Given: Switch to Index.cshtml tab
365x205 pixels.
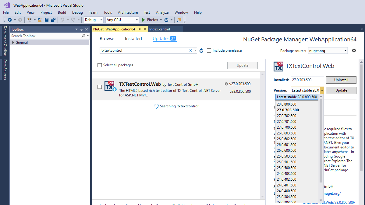Looking at the screenshot, I should coord(160,29).
